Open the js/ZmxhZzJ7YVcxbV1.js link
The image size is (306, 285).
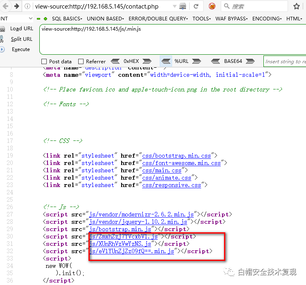[x=124, y=237]
